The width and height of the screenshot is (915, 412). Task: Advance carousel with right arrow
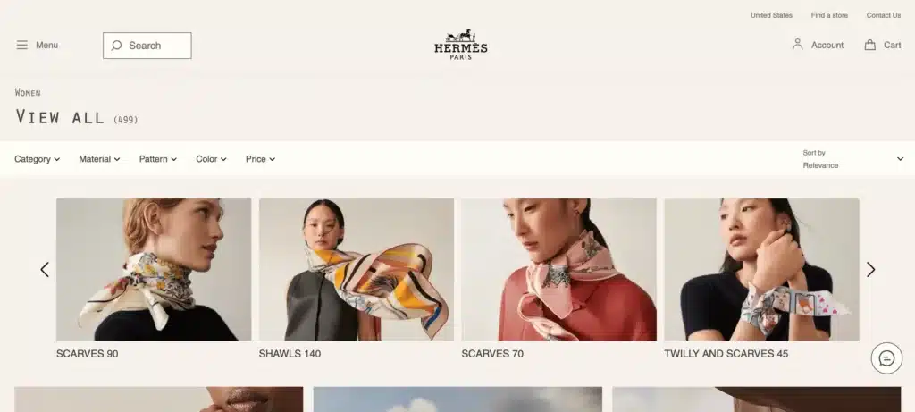pyautogui.click(x=870, y=270)
